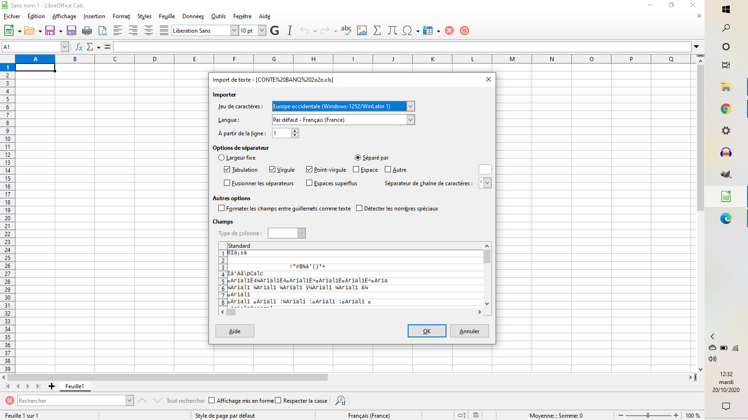Select the Séparé par radio button
Image resolution: width=748 pixels, height=420 pixels.
click(358, 158)
